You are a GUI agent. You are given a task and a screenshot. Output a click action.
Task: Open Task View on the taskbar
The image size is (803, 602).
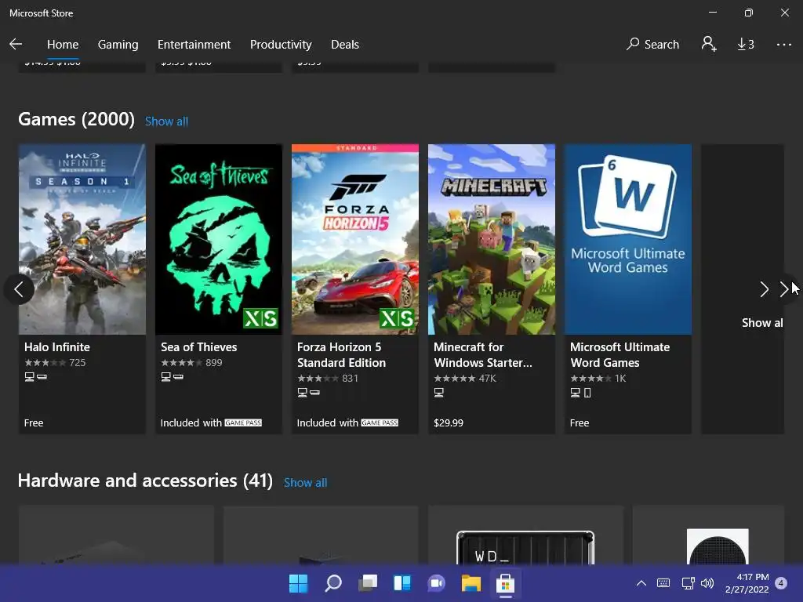coord(368,583)
